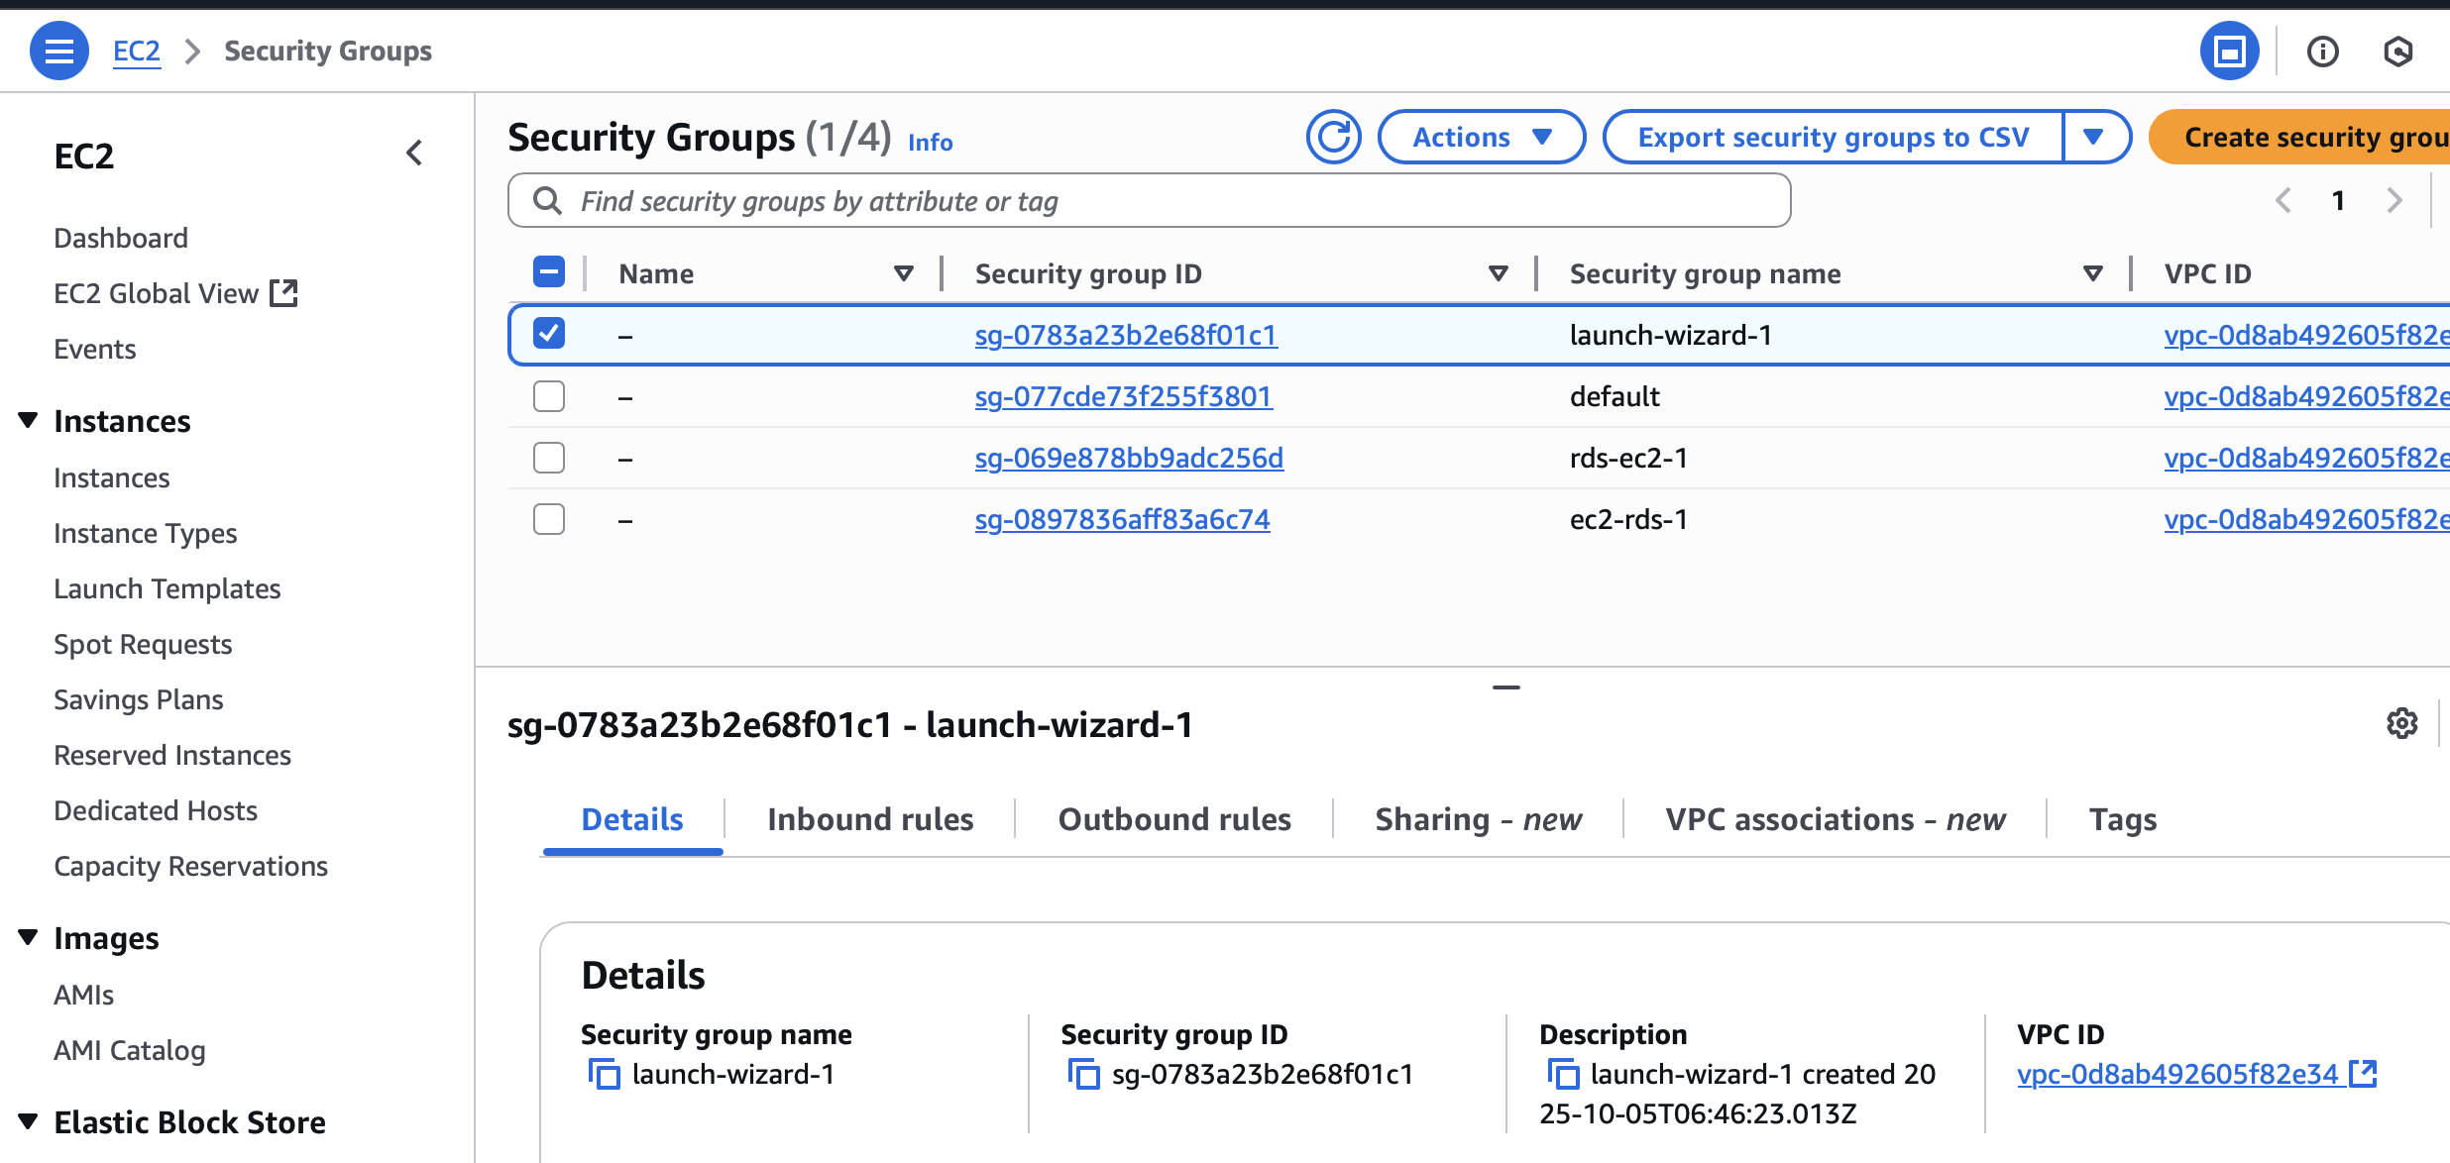Collapse the Instances sidebar section

pyautogui.click(x=29, y=421)
